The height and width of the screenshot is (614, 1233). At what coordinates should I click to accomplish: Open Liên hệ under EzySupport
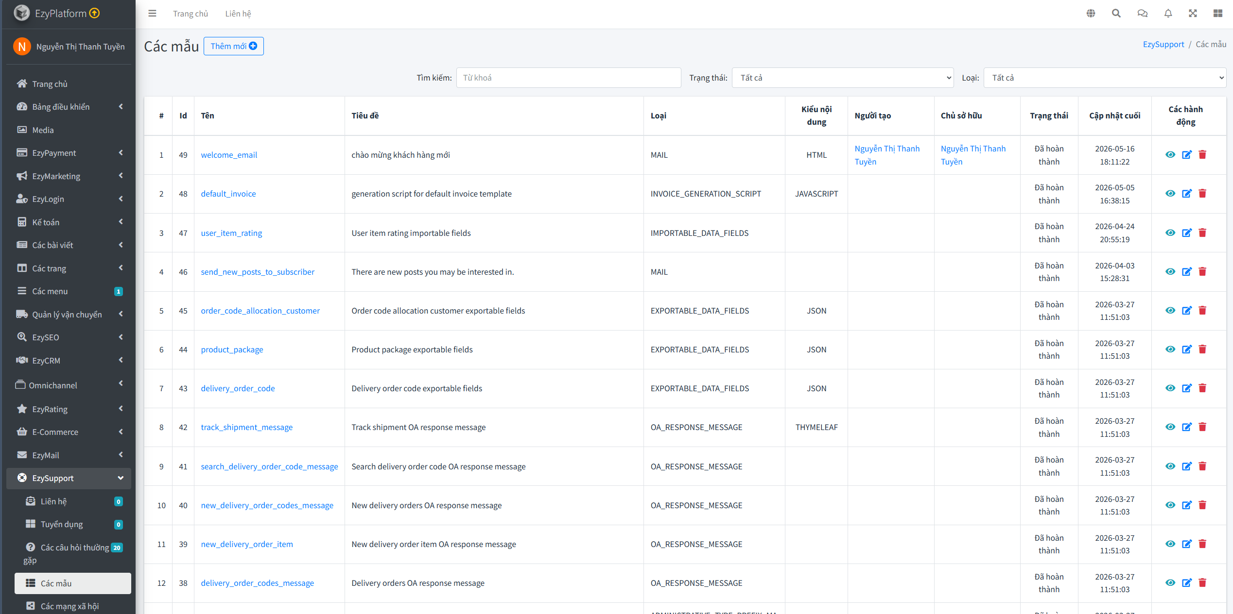(73, 501)
